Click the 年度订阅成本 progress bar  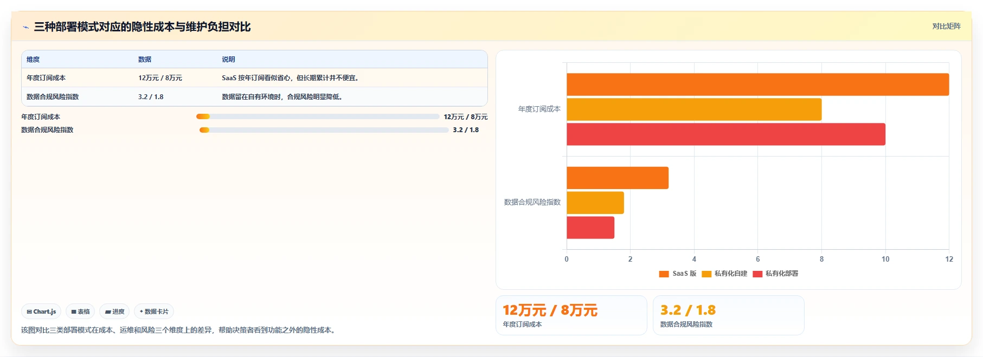point(318,116)
